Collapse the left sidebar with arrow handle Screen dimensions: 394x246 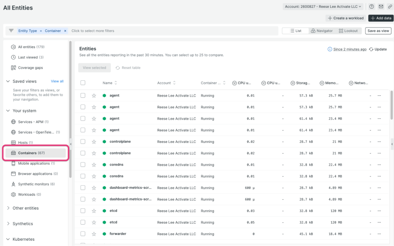[x=71, y=144]
